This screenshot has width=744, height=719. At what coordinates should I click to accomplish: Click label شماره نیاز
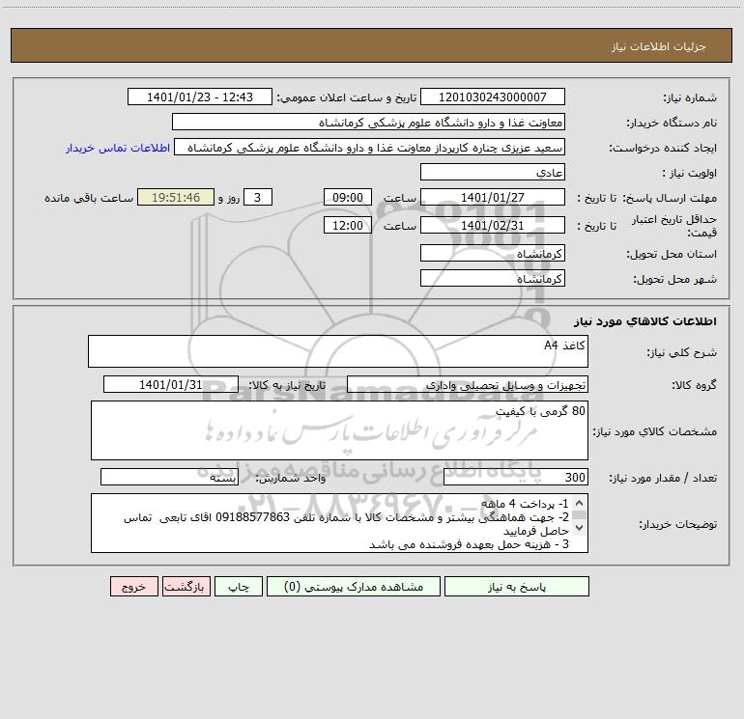(x=690, y=97)
